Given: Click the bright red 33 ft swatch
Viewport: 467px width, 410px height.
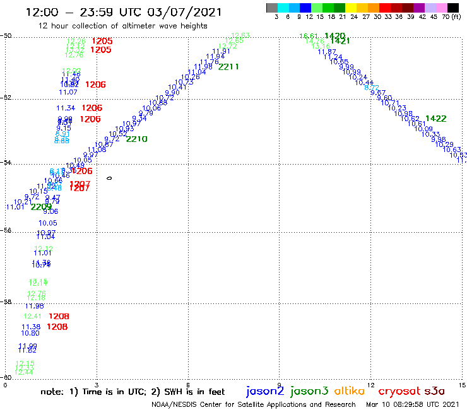Looking at the screenshot, I should 385,8.
